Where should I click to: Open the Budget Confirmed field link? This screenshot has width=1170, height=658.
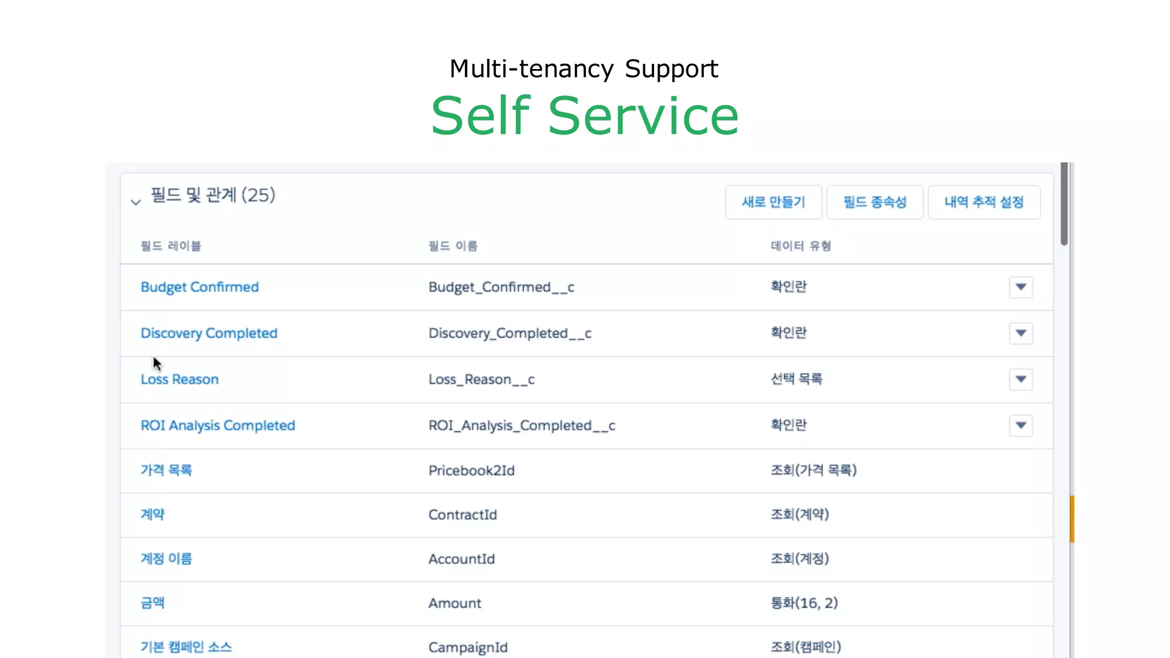pyautogui.click(x=200, y=287)
